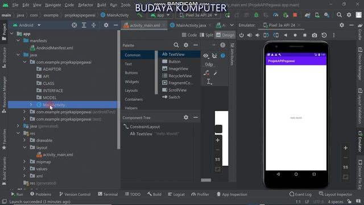The image size is (364, 205).
Task: Open Project panel options gear
Action: coord(106,25)
